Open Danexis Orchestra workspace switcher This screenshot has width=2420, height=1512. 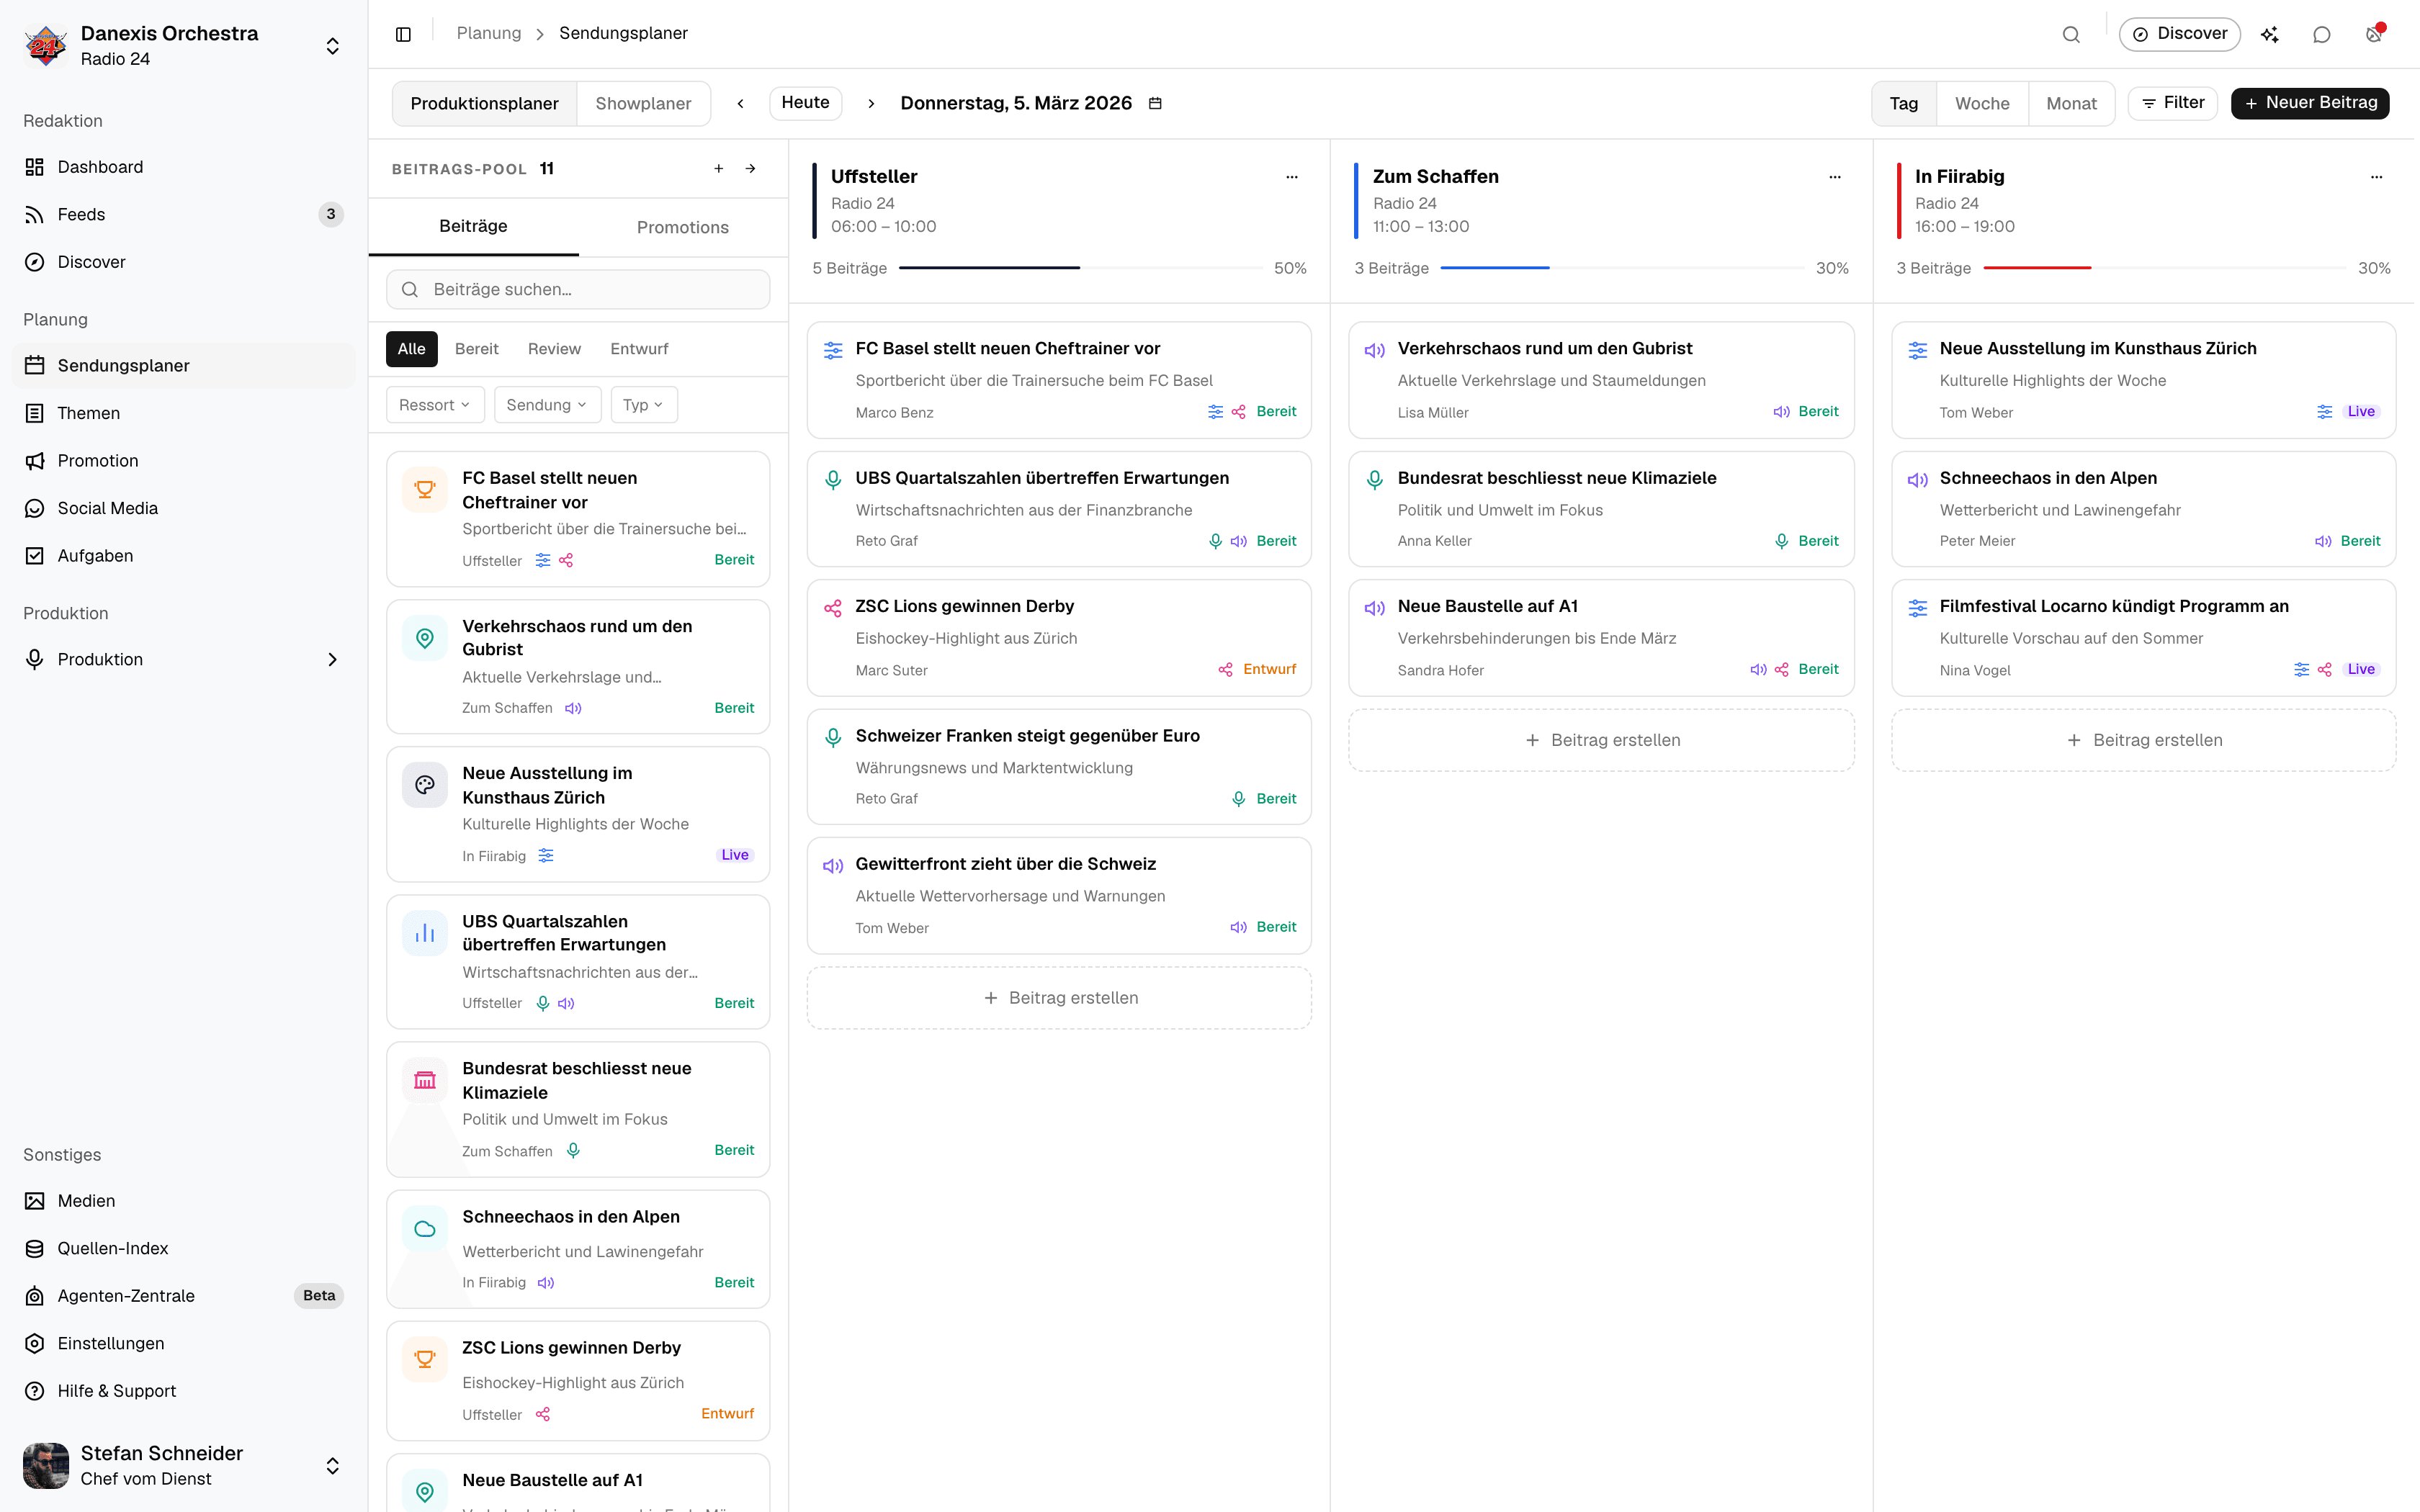(x=184, y=46)
